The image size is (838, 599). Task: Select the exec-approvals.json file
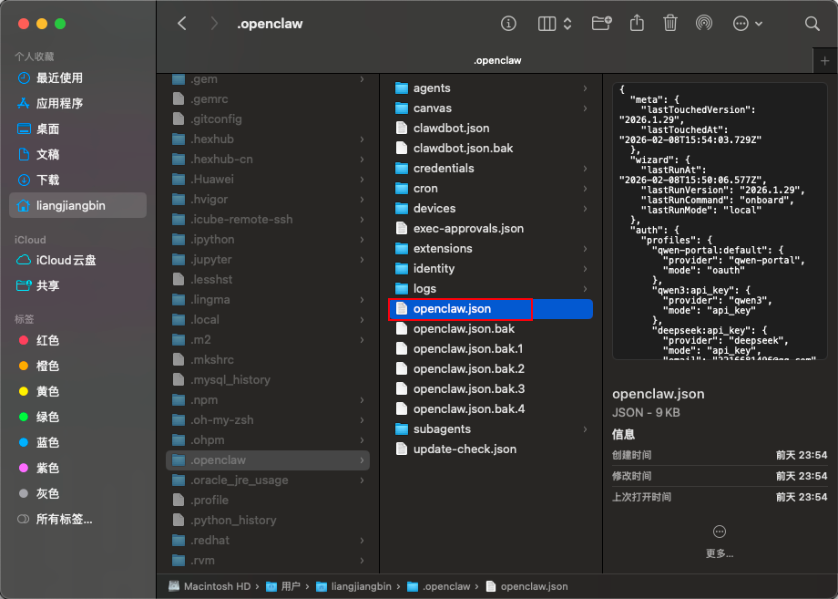[x=491, y=229]
